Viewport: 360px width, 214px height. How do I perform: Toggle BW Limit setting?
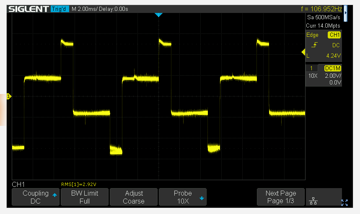click(85, 197)
